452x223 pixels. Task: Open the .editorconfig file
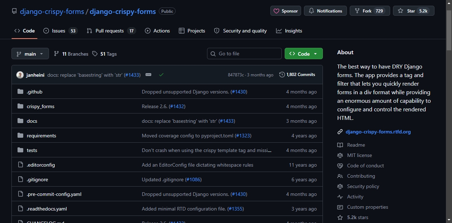tap(41, 165)
